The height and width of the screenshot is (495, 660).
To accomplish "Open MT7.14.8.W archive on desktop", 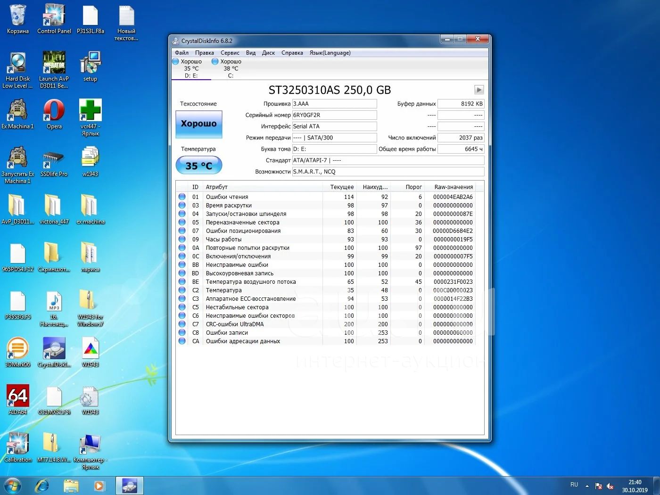I will (54, 447).
